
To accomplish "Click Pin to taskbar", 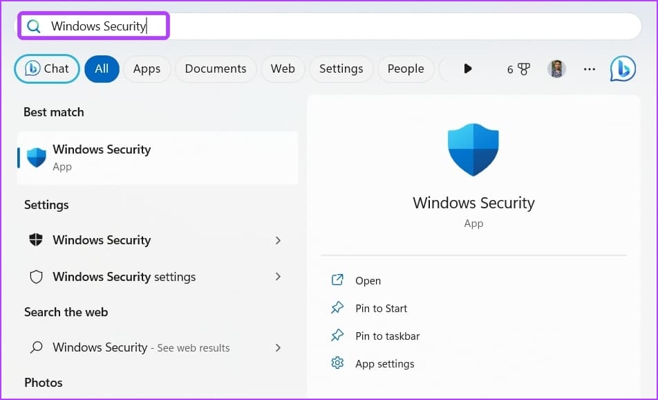I will point(387,336).
